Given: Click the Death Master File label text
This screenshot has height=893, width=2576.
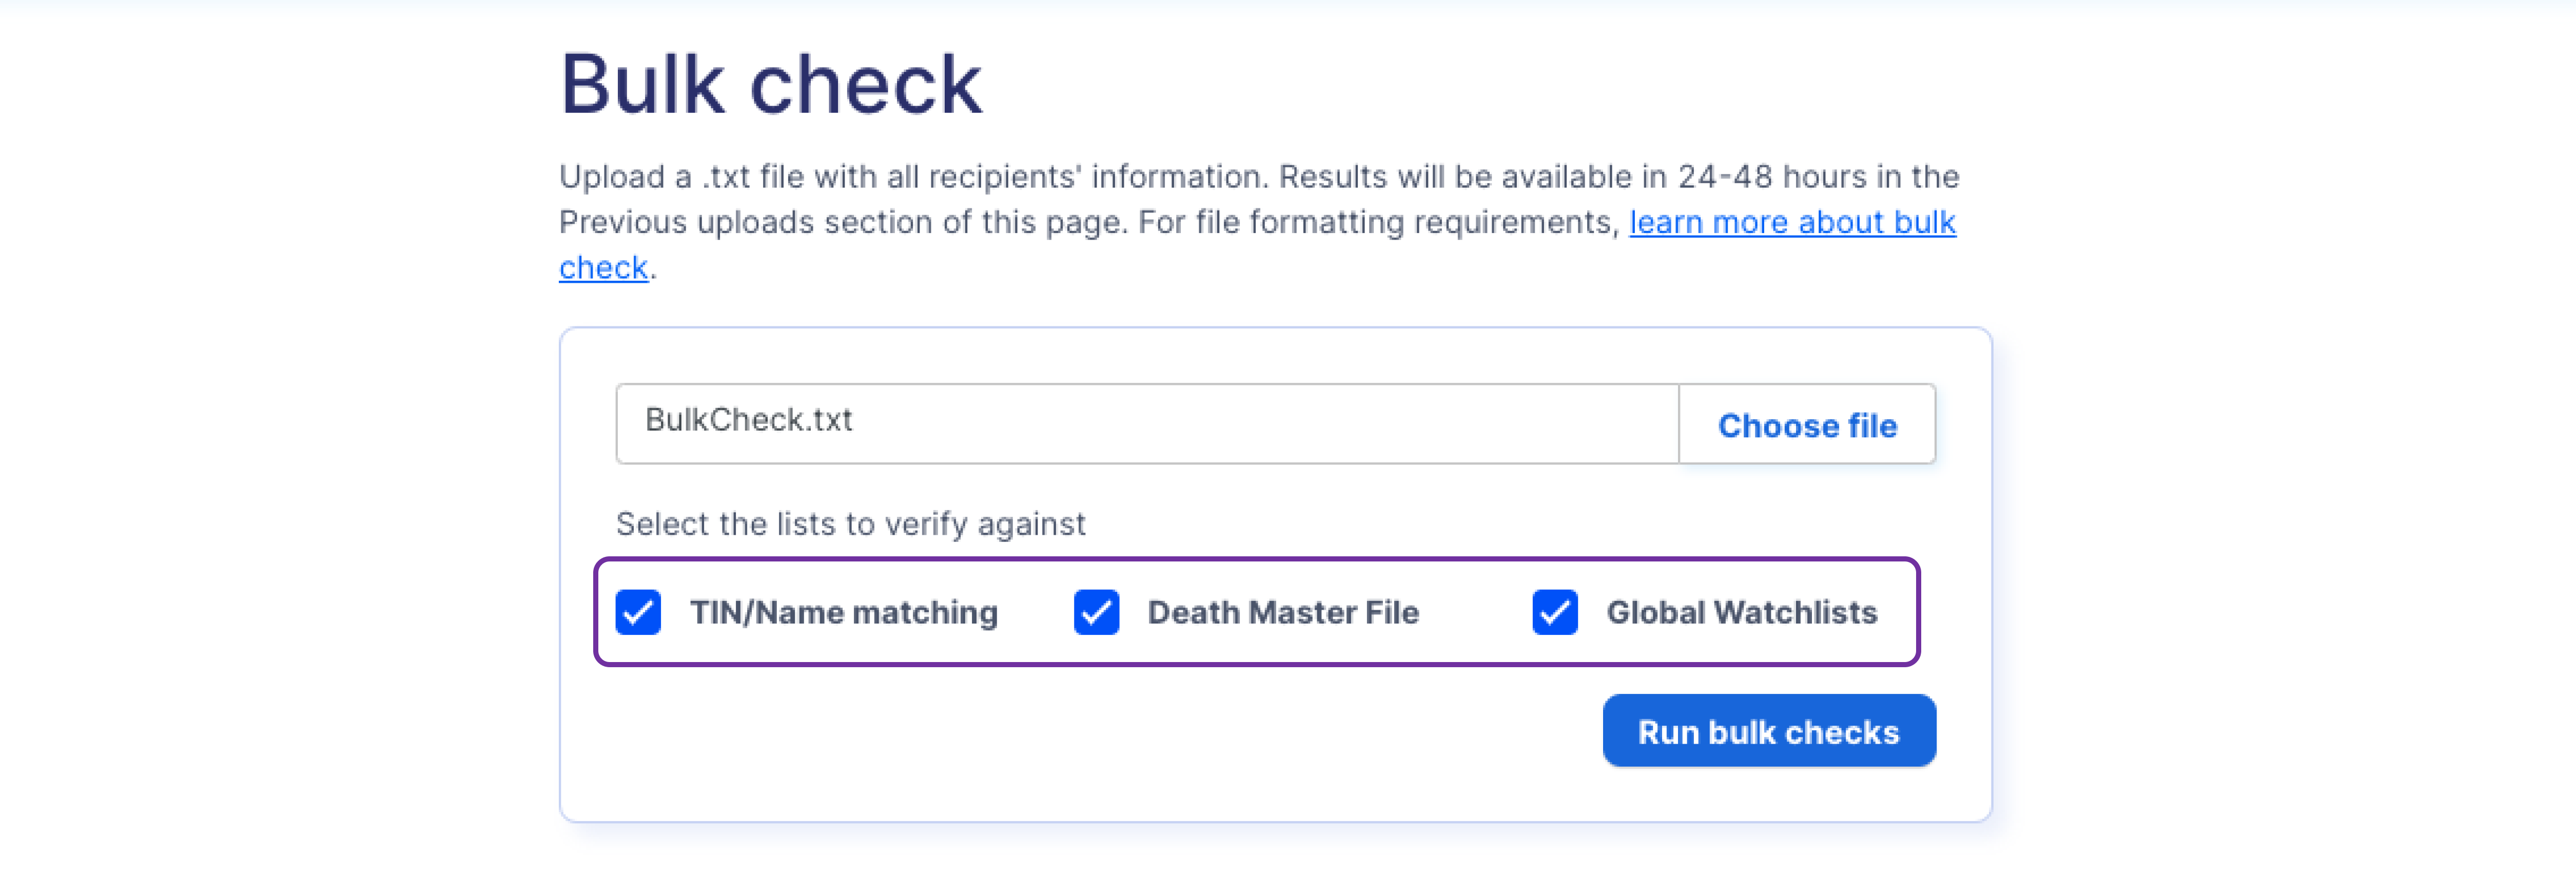Looking at the screenshot, I should tap(1283, 612).
